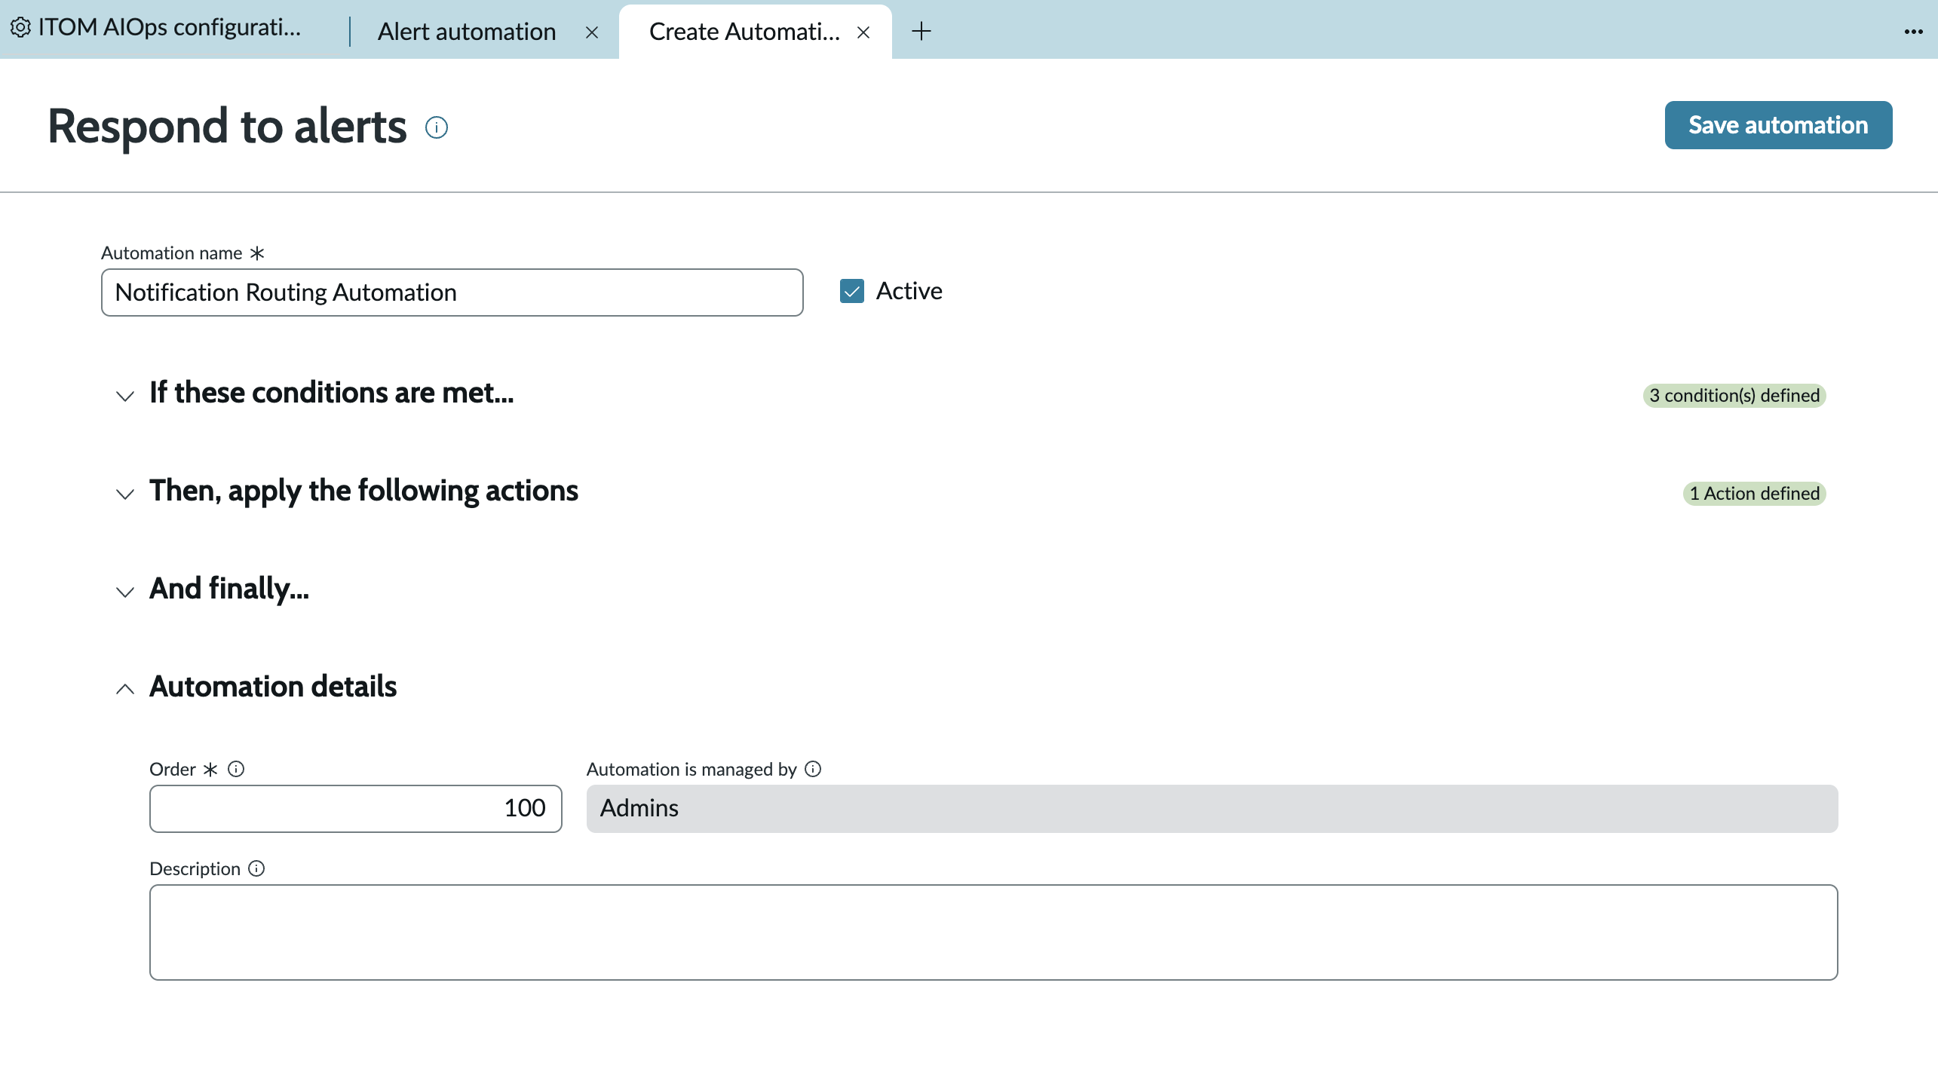
Task: Close the Alert automation tab
Action: [592, 32]
